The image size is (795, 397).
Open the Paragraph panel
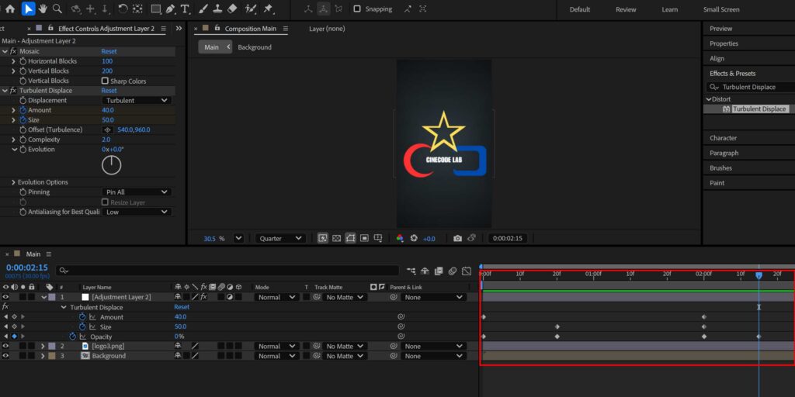click(x=724, y=153)
